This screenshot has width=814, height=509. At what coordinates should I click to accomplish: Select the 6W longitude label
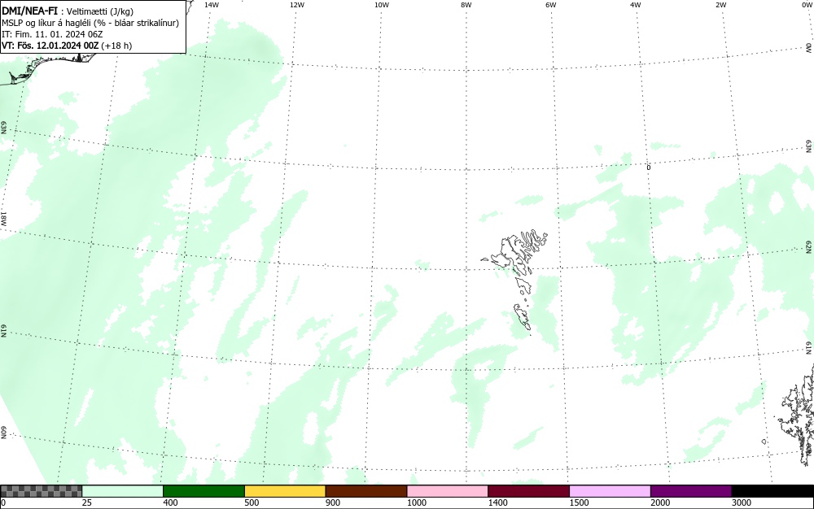pyautogui.click(x=551, y=5)
